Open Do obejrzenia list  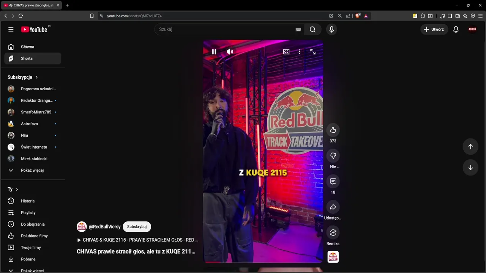33,224
